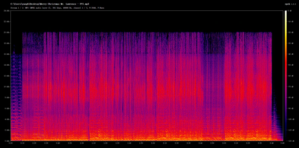The width and height of the screenshot is (299, 148).
Task: Click the spek version label
Action: click(291, 4)
